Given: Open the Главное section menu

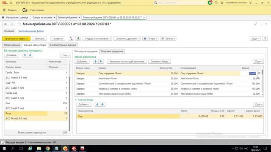Looking at the screenshot, I should [10, 10].
